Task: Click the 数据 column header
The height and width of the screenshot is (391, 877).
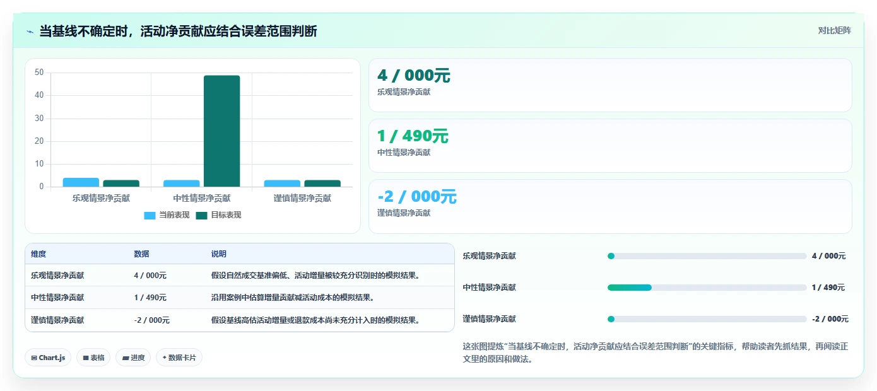Action: 141,254
